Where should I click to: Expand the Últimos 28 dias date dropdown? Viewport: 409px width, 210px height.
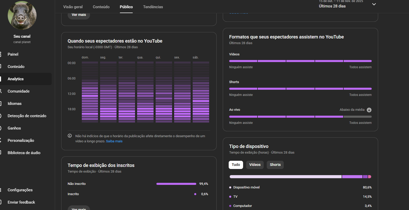(x=374, y=4)
